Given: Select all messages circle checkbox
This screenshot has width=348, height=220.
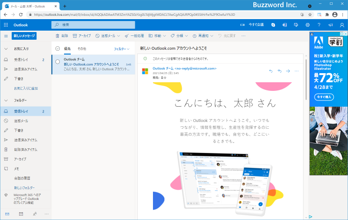Looking at the screenshot, I should [x=57, y=49].
